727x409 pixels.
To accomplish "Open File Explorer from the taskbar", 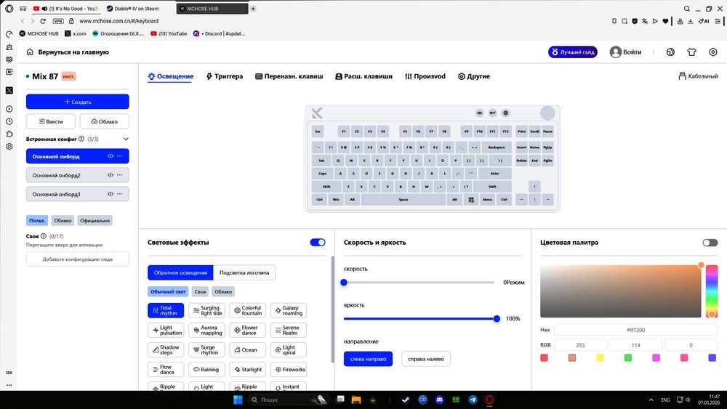I will click(356, 400).
